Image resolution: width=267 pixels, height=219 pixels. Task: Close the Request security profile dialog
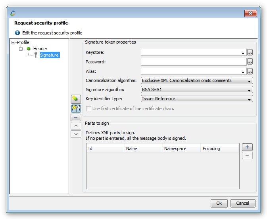(250, 13)
